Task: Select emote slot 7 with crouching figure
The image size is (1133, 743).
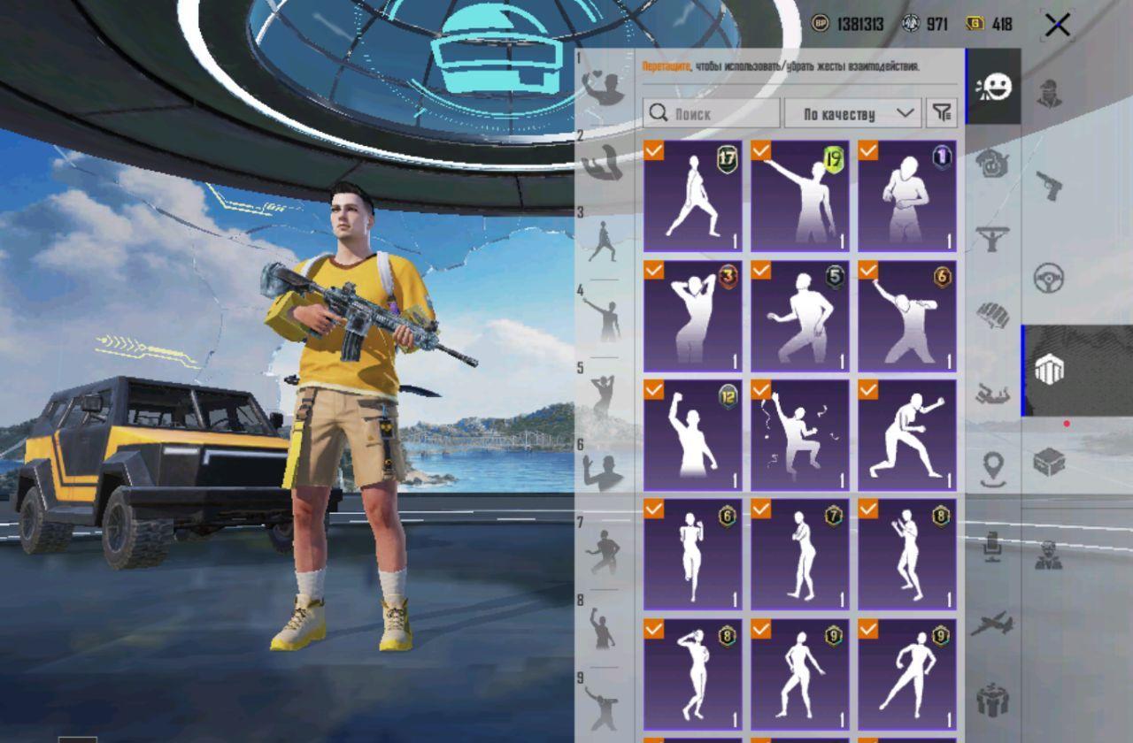Action: click(x=604, y=548)
